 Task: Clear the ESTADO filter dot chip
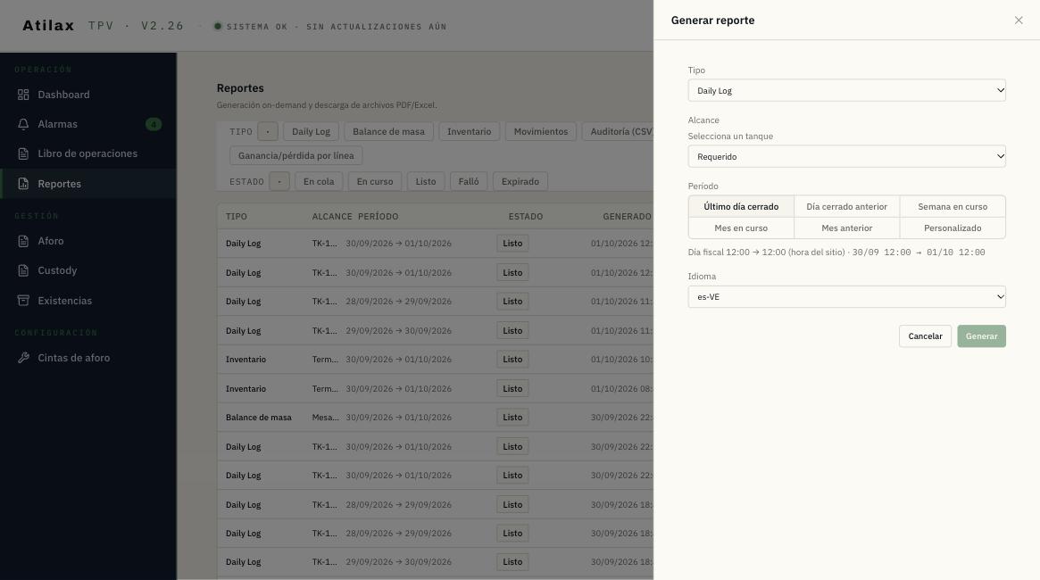(x=279, y=182)
